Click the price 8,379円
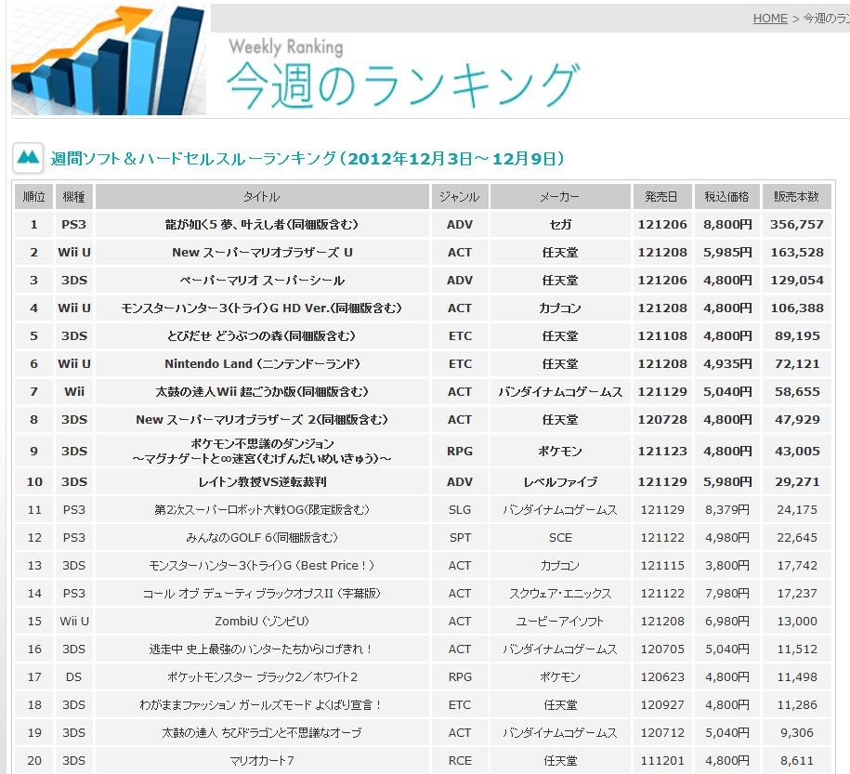 727,510
